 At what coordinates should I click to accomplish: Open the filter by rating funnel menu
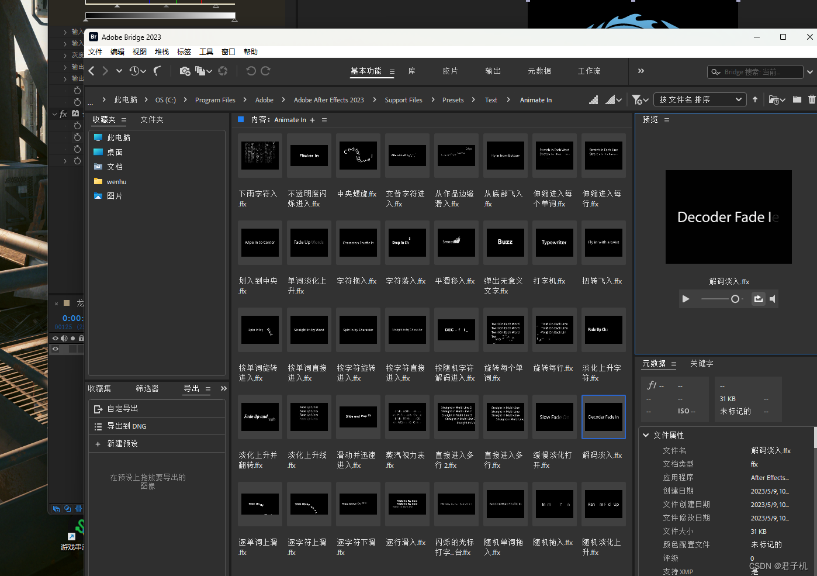pos(640,100)
